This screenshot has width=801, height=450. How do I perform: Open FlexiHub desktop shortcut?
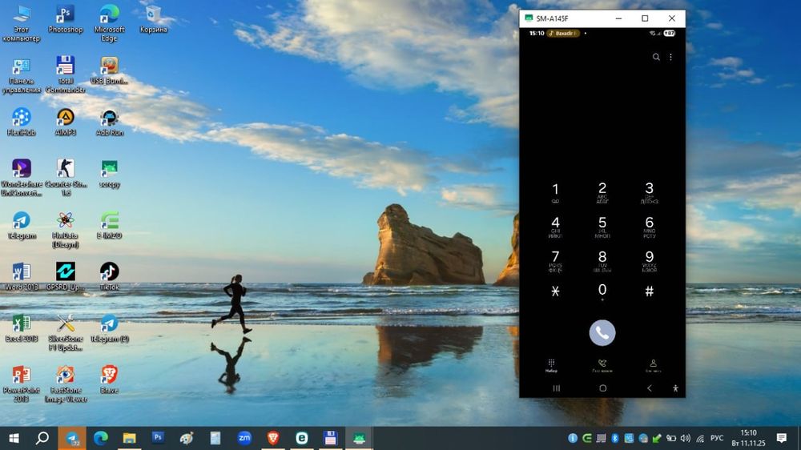pos(22,122)
